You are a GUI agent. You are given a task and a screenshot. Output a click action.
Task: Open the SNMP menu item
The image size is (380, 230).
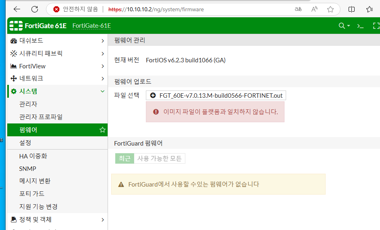click(x=58, y=168)
